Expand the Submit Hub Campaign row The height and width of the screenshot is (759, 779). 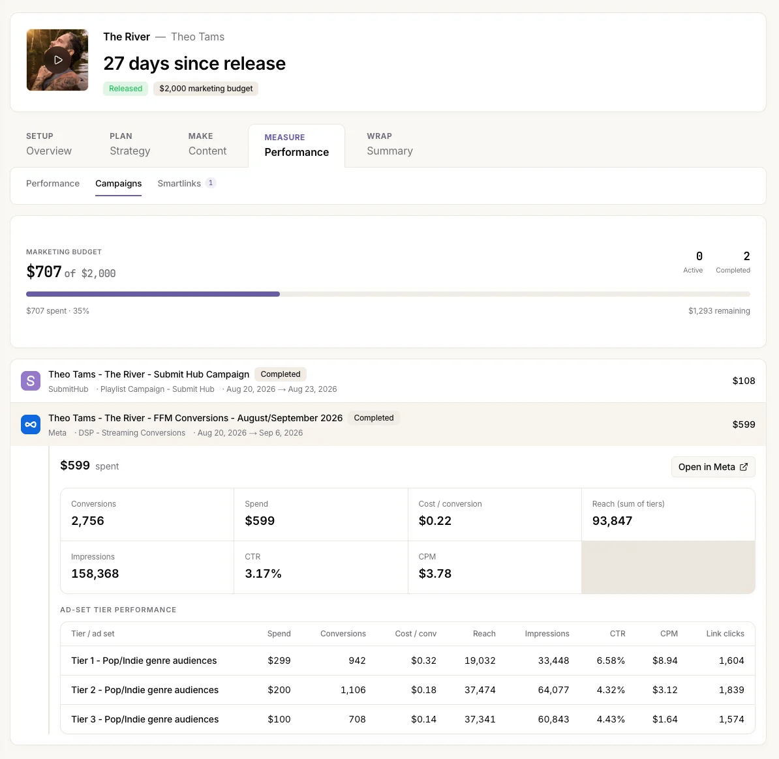point(388,381)
